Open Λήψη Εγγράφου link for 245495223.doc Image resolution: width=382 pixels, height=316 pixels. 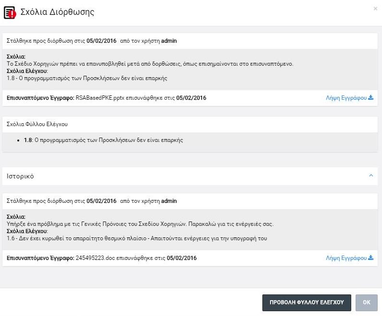pos(346,258)
